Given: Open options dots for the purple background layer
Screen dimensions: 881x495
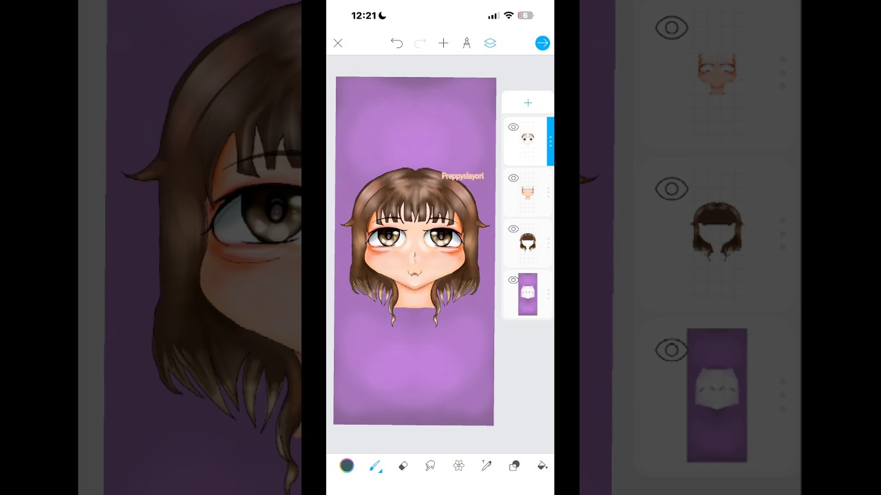Looking at the screenshot, I should [x=549, y=294].
